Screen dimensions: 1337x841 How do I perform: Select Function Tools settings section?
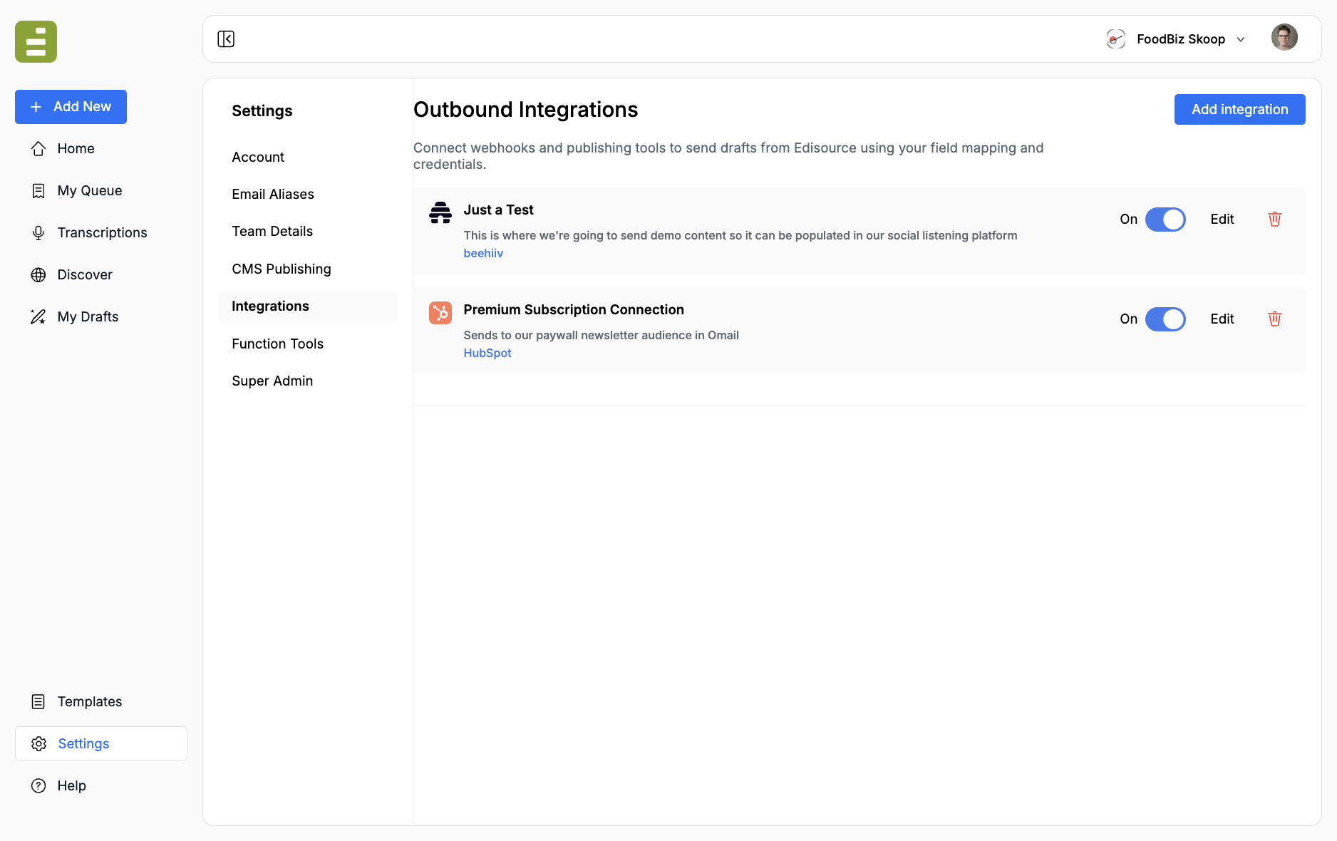307,344
